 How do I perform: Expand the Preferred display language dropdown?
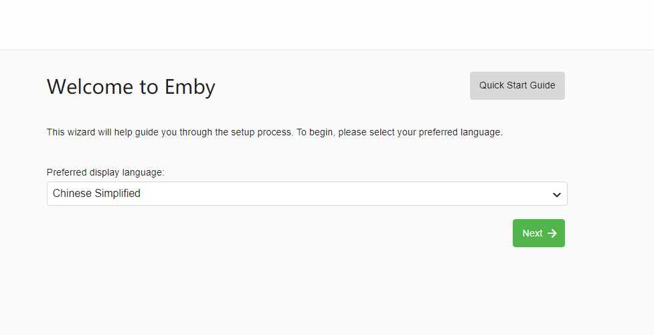tap(307, 194)
